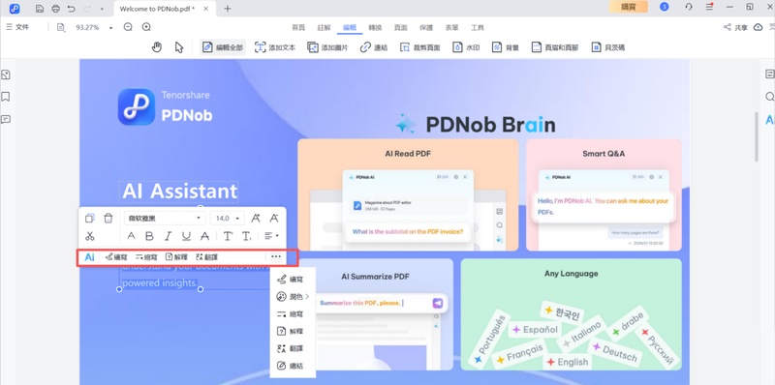Zoom out with the minus magnifier
775x385 pixels.
coord(128,27)
